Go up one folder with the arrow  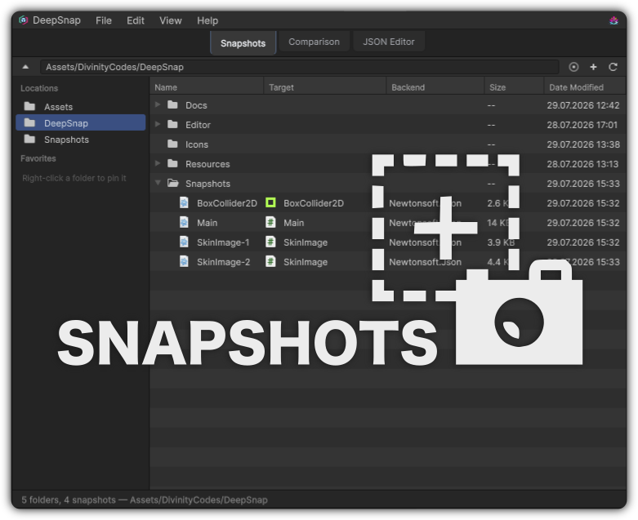click(25, 67)
